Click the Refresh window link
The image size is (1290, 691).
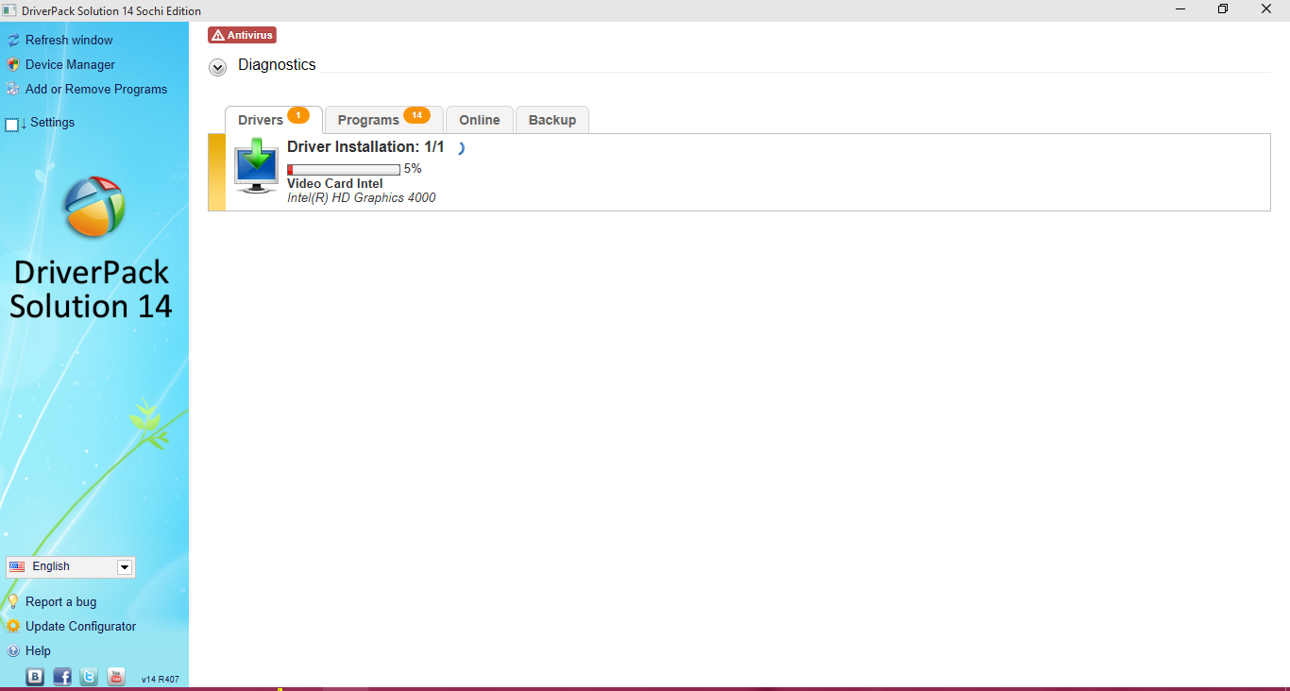coord(69,41)
